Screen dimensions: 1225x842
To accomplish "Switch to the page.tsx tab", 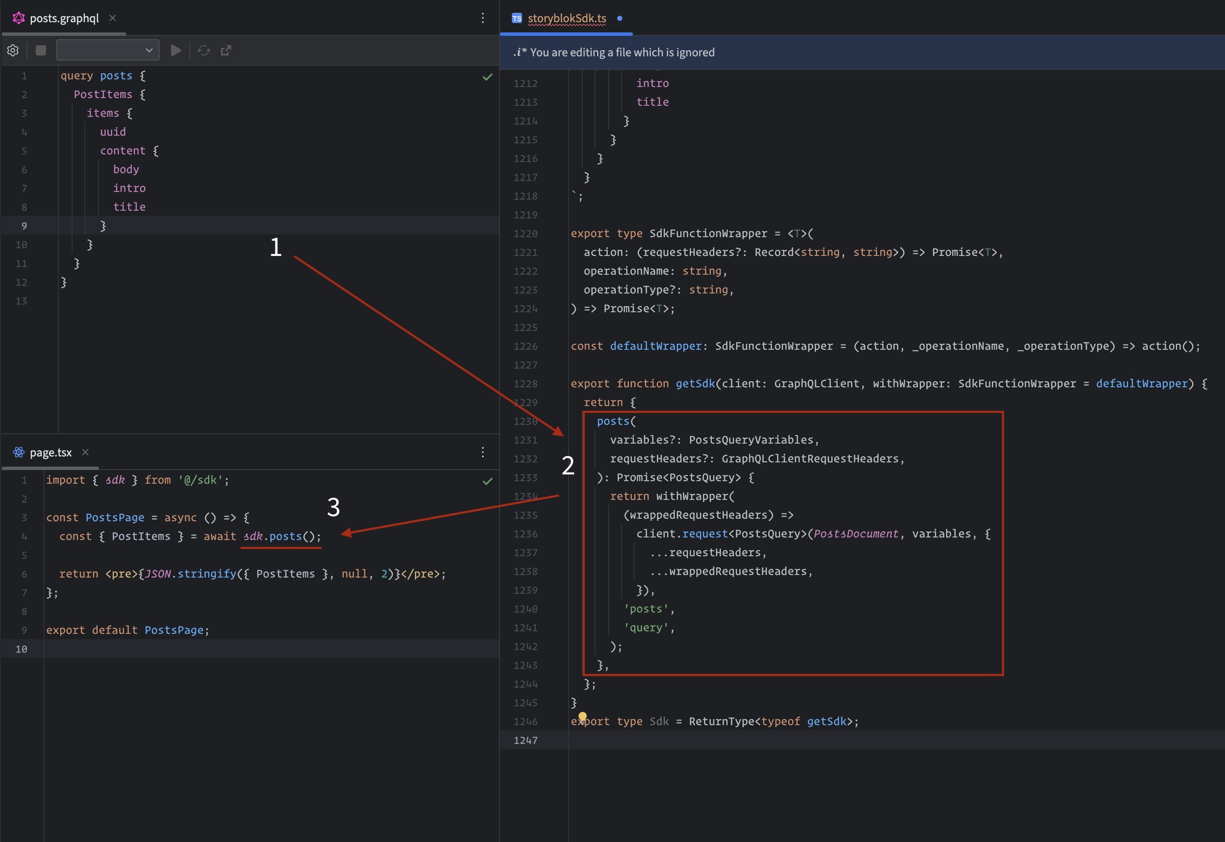I will tap(51, 453).
